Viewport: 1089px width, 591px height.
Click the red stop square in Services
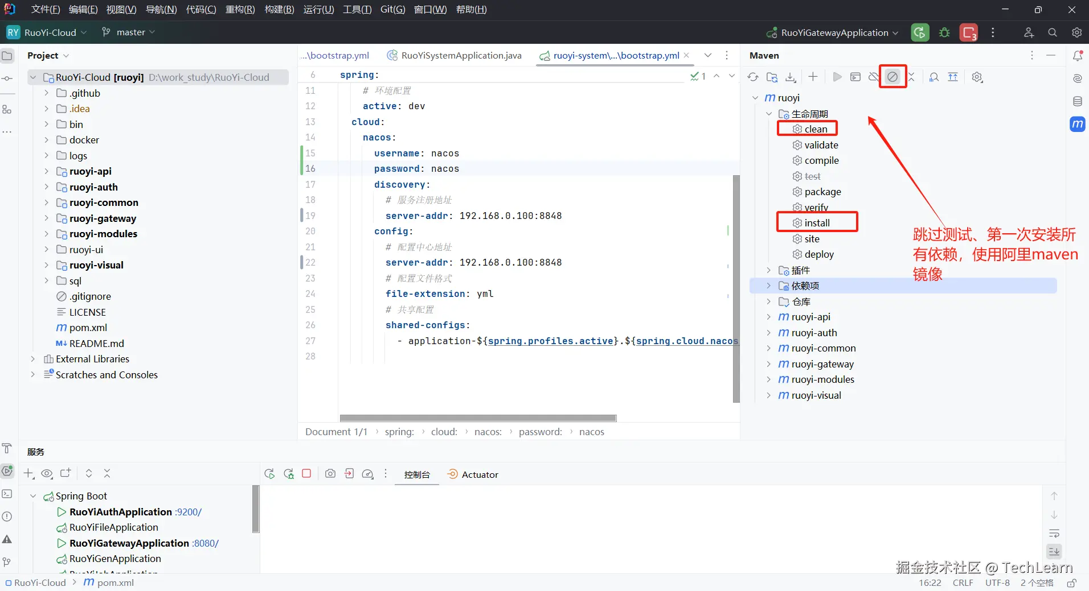306,473
